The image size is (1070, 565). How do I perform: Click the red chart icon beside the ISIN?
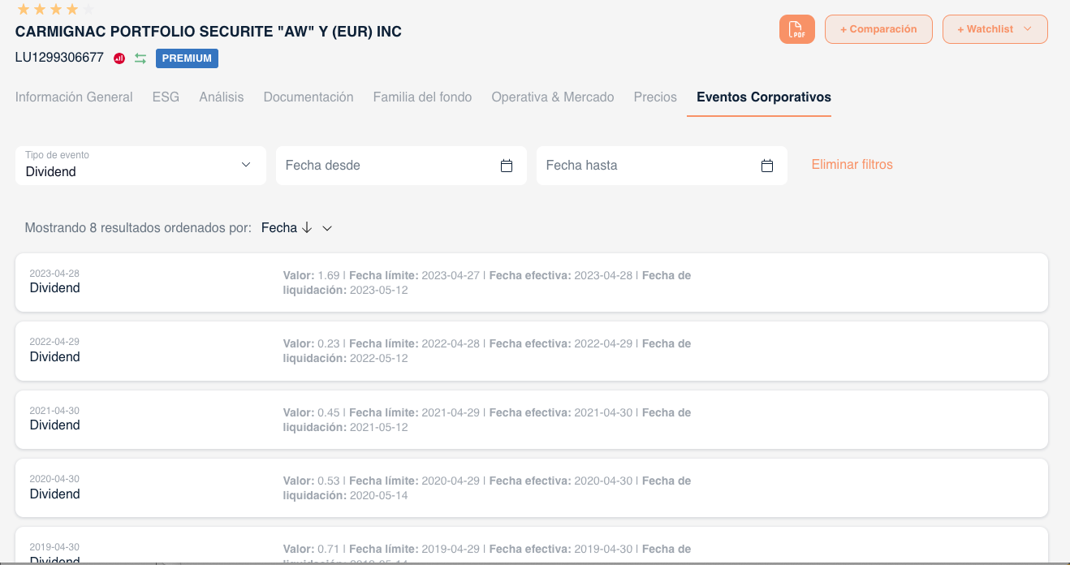coord(119,58)
